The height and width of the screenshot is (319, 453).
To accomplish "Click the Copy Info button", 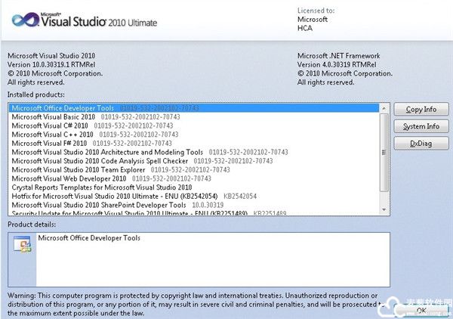I will pyautogui.click(x=421, y=110).
